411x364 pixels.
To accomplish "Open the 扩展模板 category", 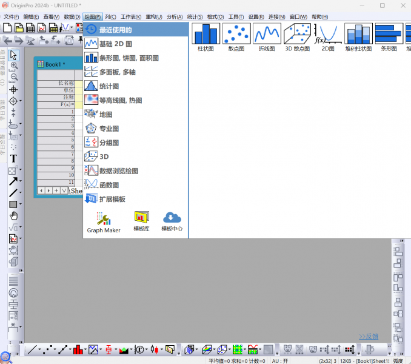I will coord(136,199).
